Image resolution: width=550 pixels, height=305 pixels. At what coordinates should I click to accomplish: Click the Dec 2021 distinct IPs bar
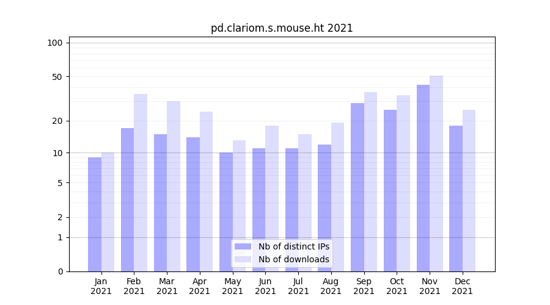(456, 198)
